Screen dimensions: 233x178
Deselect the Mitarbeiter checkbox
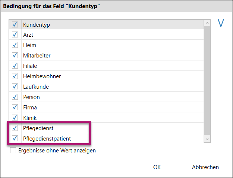pyautogui.click(x=15, y=56)
